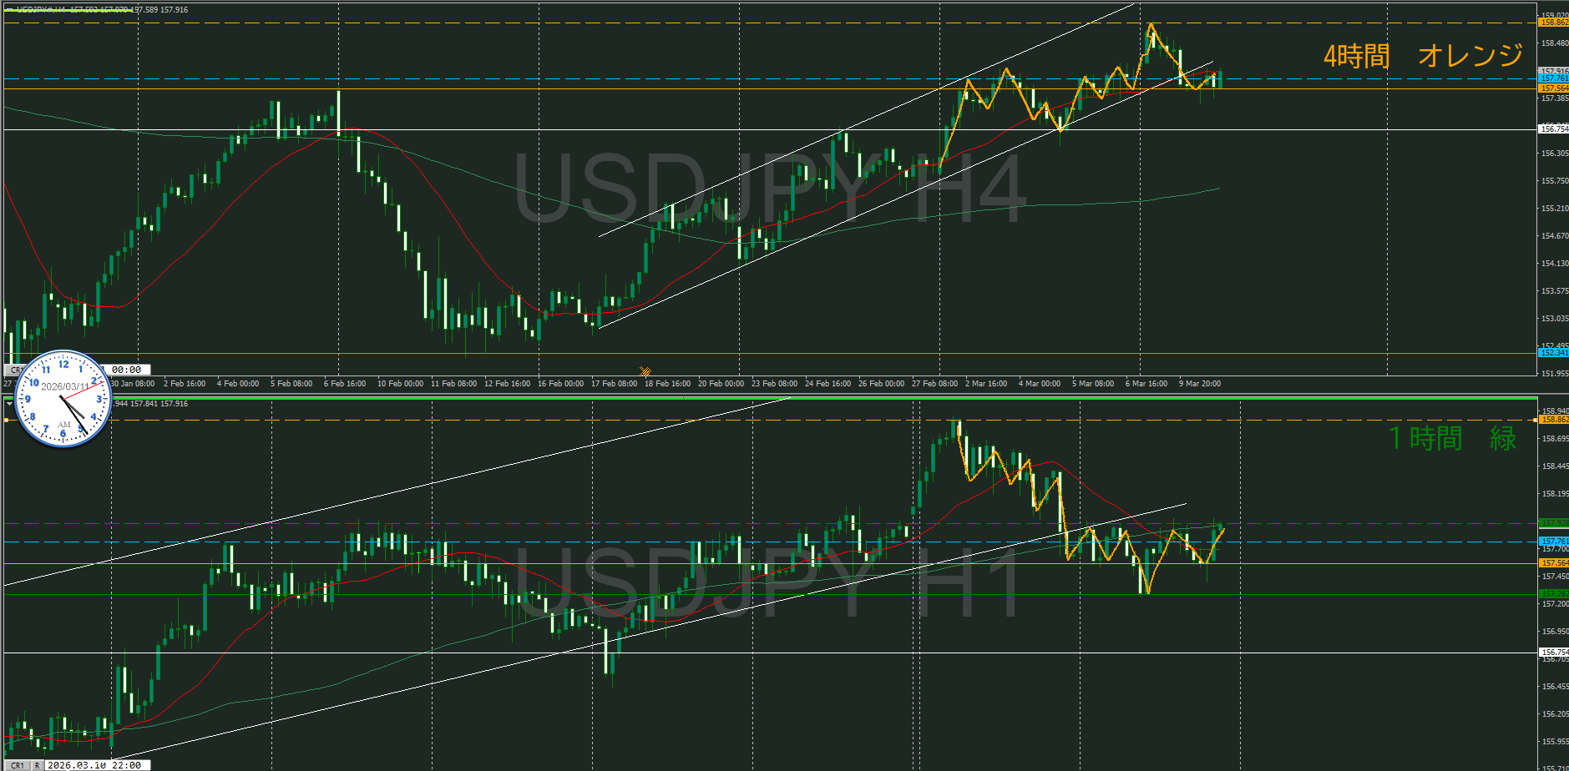Click the blue 152.341 price label on H4
This screenshot has height=771, width=1569.
pos(1553,353)
